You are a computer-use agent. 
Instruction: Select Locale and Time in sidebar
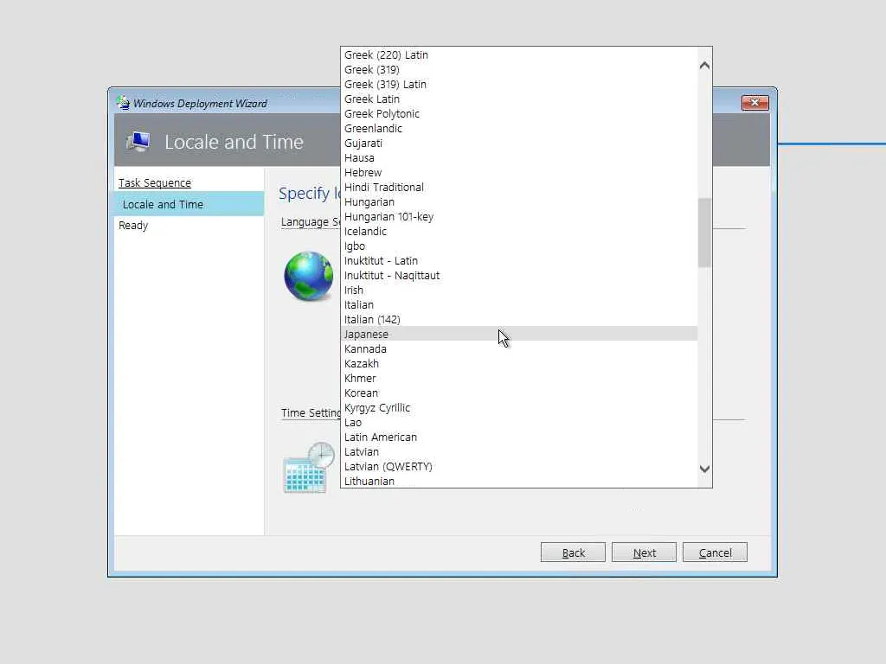tap(189, 204)
